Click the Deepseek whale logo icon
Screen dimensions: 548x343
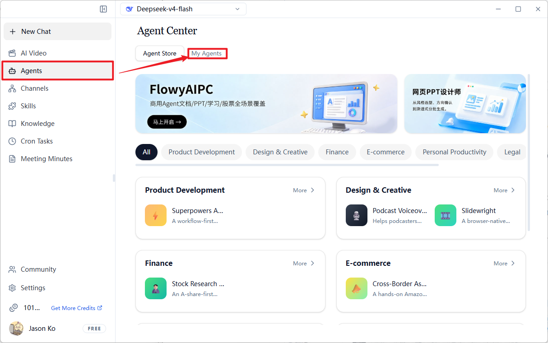(x=130, y=9)
